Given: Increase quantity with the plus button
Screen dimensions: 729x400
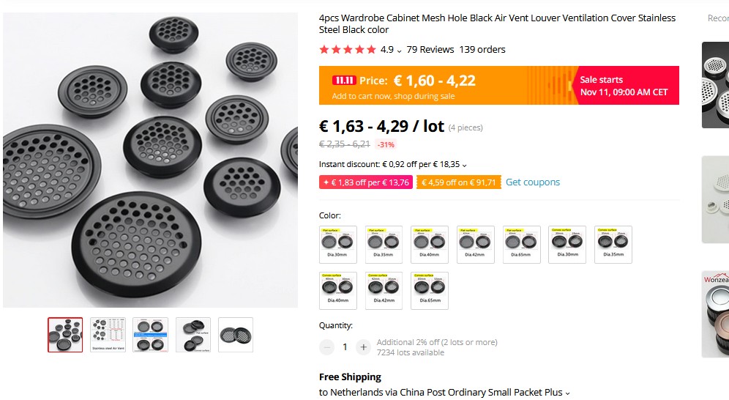Looking at the screenshot, I should point(363,347).
